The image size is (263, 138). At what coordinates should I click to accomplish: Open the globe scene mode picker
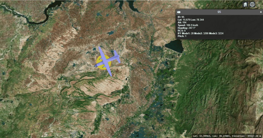pyautogui.click(x=252, y=4)
